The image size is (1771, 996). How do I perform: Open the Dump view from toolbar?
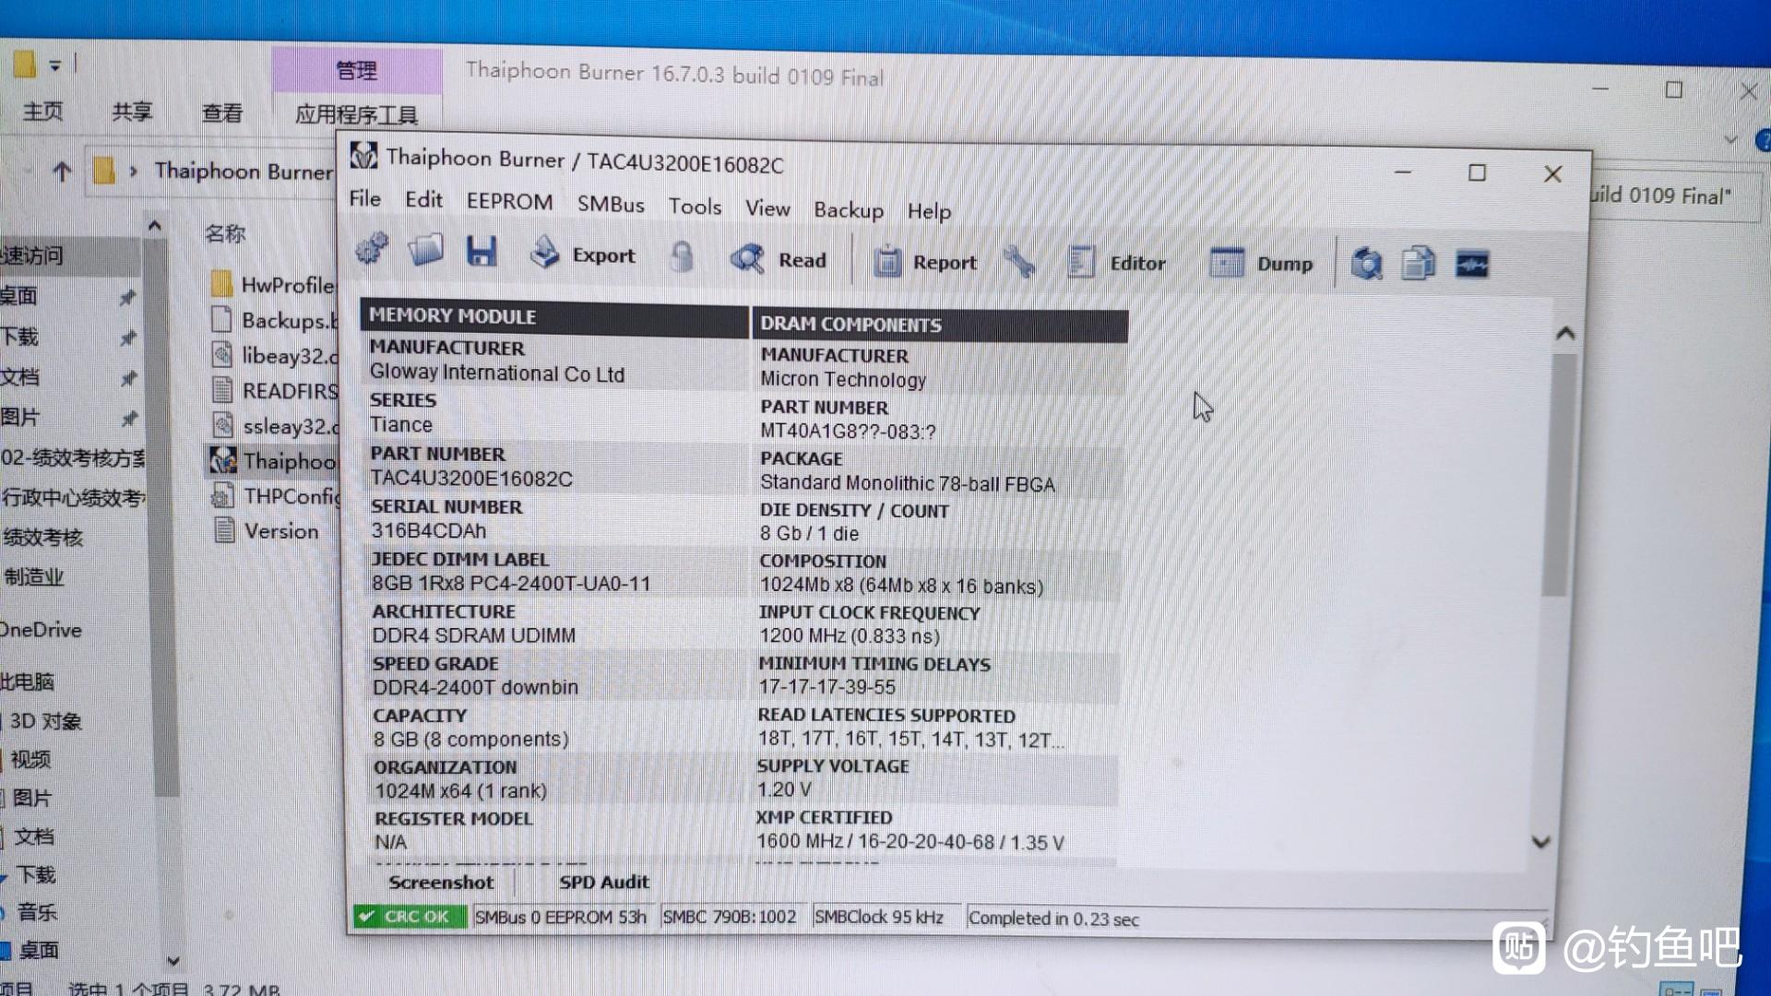pyautogui.click(x=1261, y=264)
